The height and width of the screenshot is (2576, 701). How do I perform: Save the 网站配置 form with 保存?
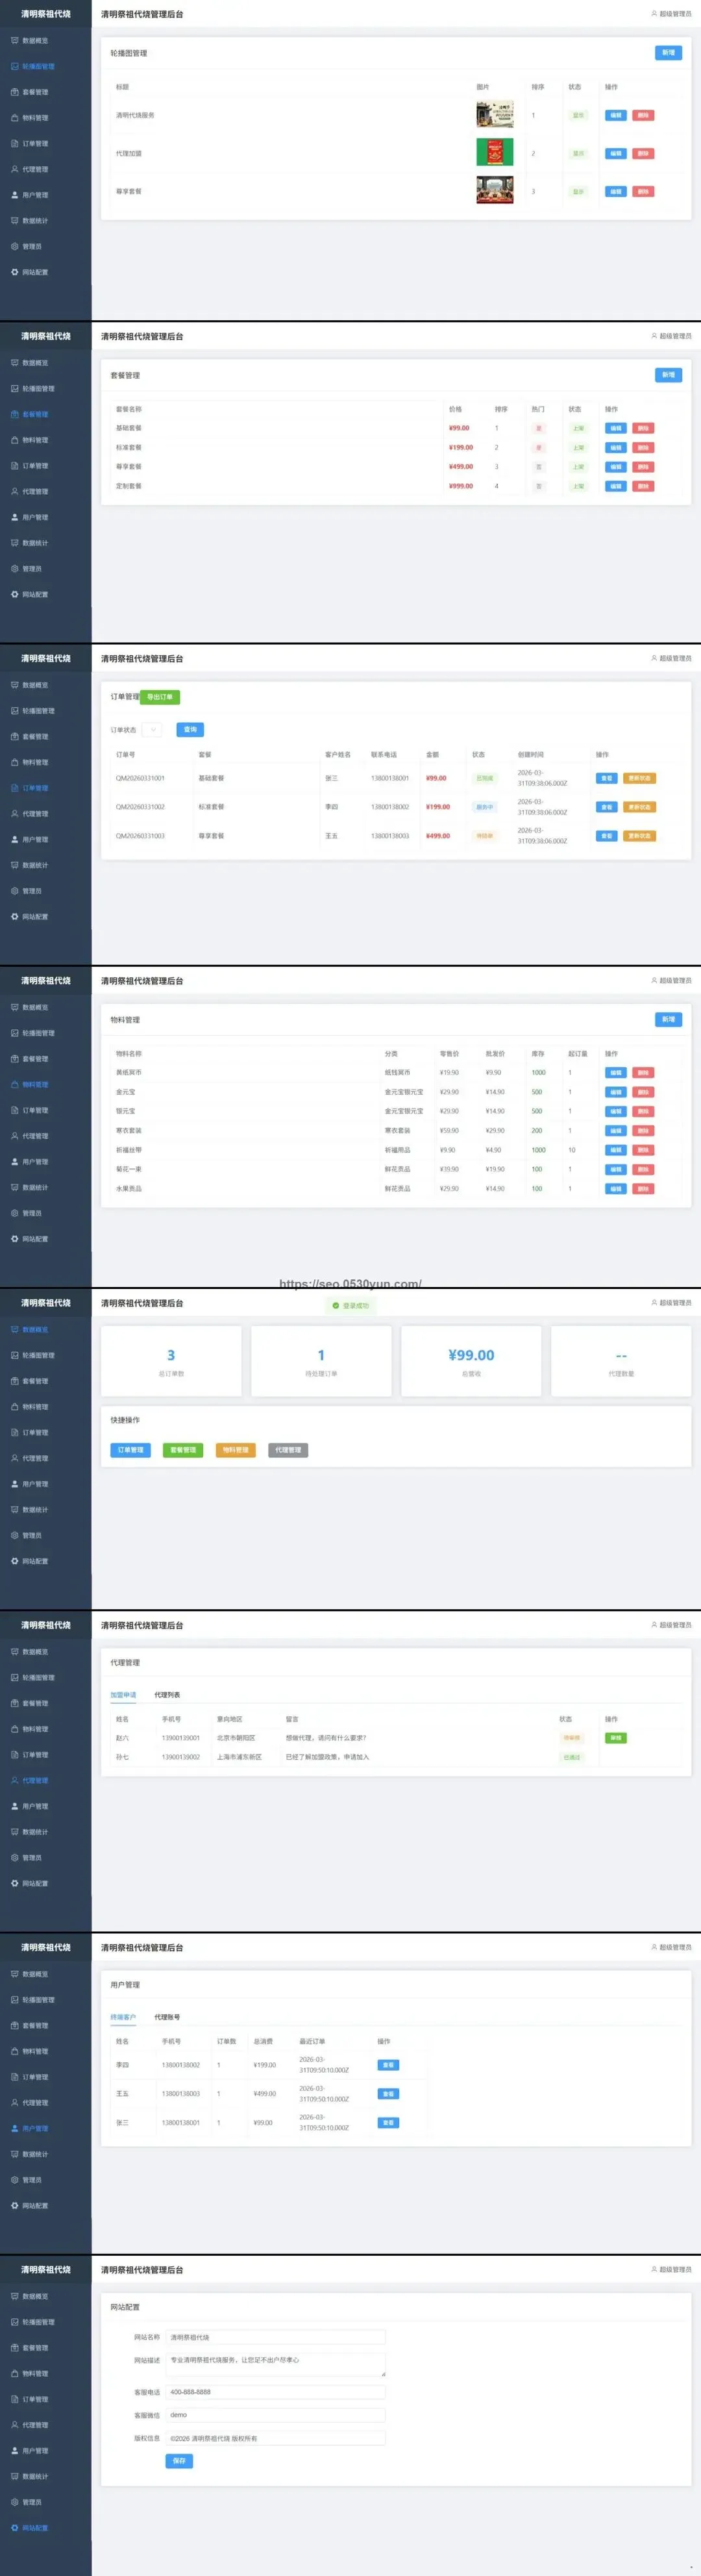point(179,2461)
